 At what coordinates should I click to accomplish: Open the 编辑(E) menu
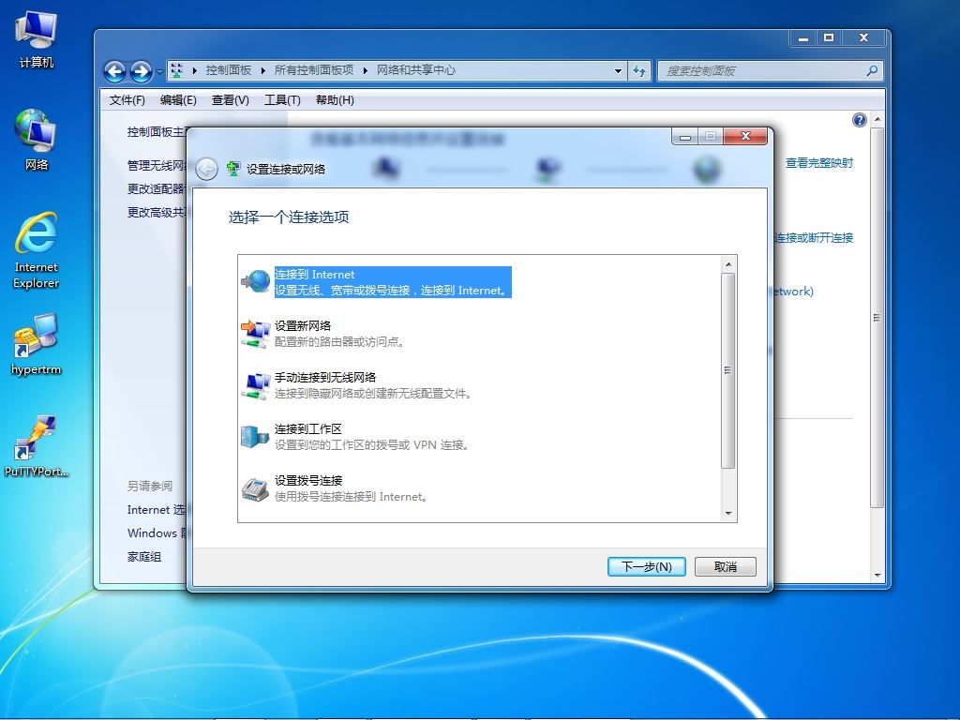click(178, 99)
